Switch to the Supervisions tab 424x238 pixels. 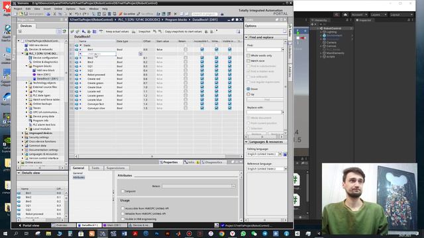[x=115, y=168]
